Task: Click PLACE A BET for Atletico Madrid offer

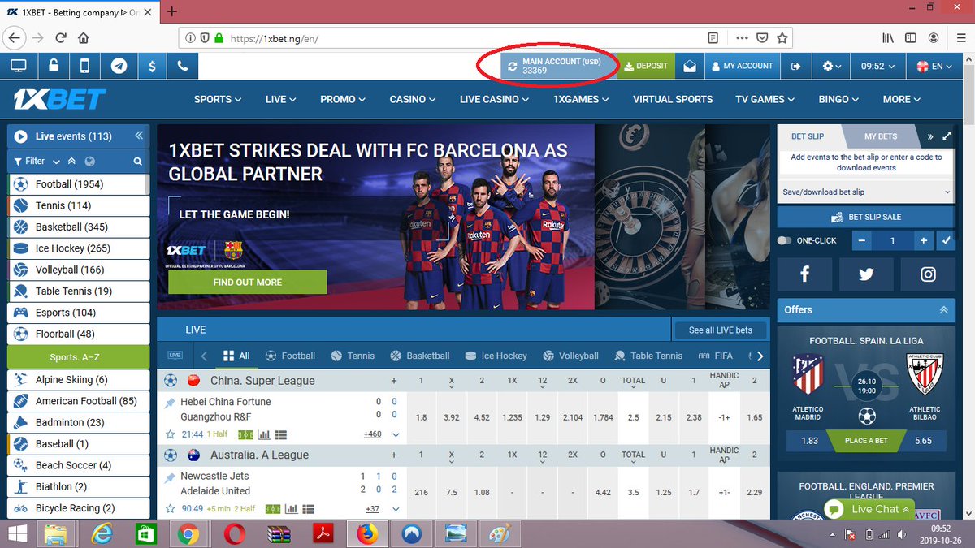Action: point(866,441)
